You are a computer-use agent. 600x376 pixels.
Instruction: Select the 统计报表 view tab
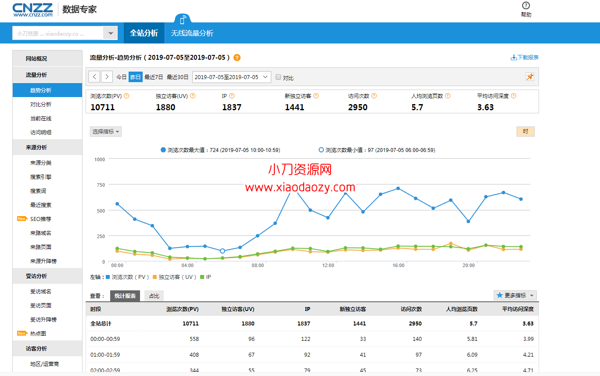coord(125,296)
